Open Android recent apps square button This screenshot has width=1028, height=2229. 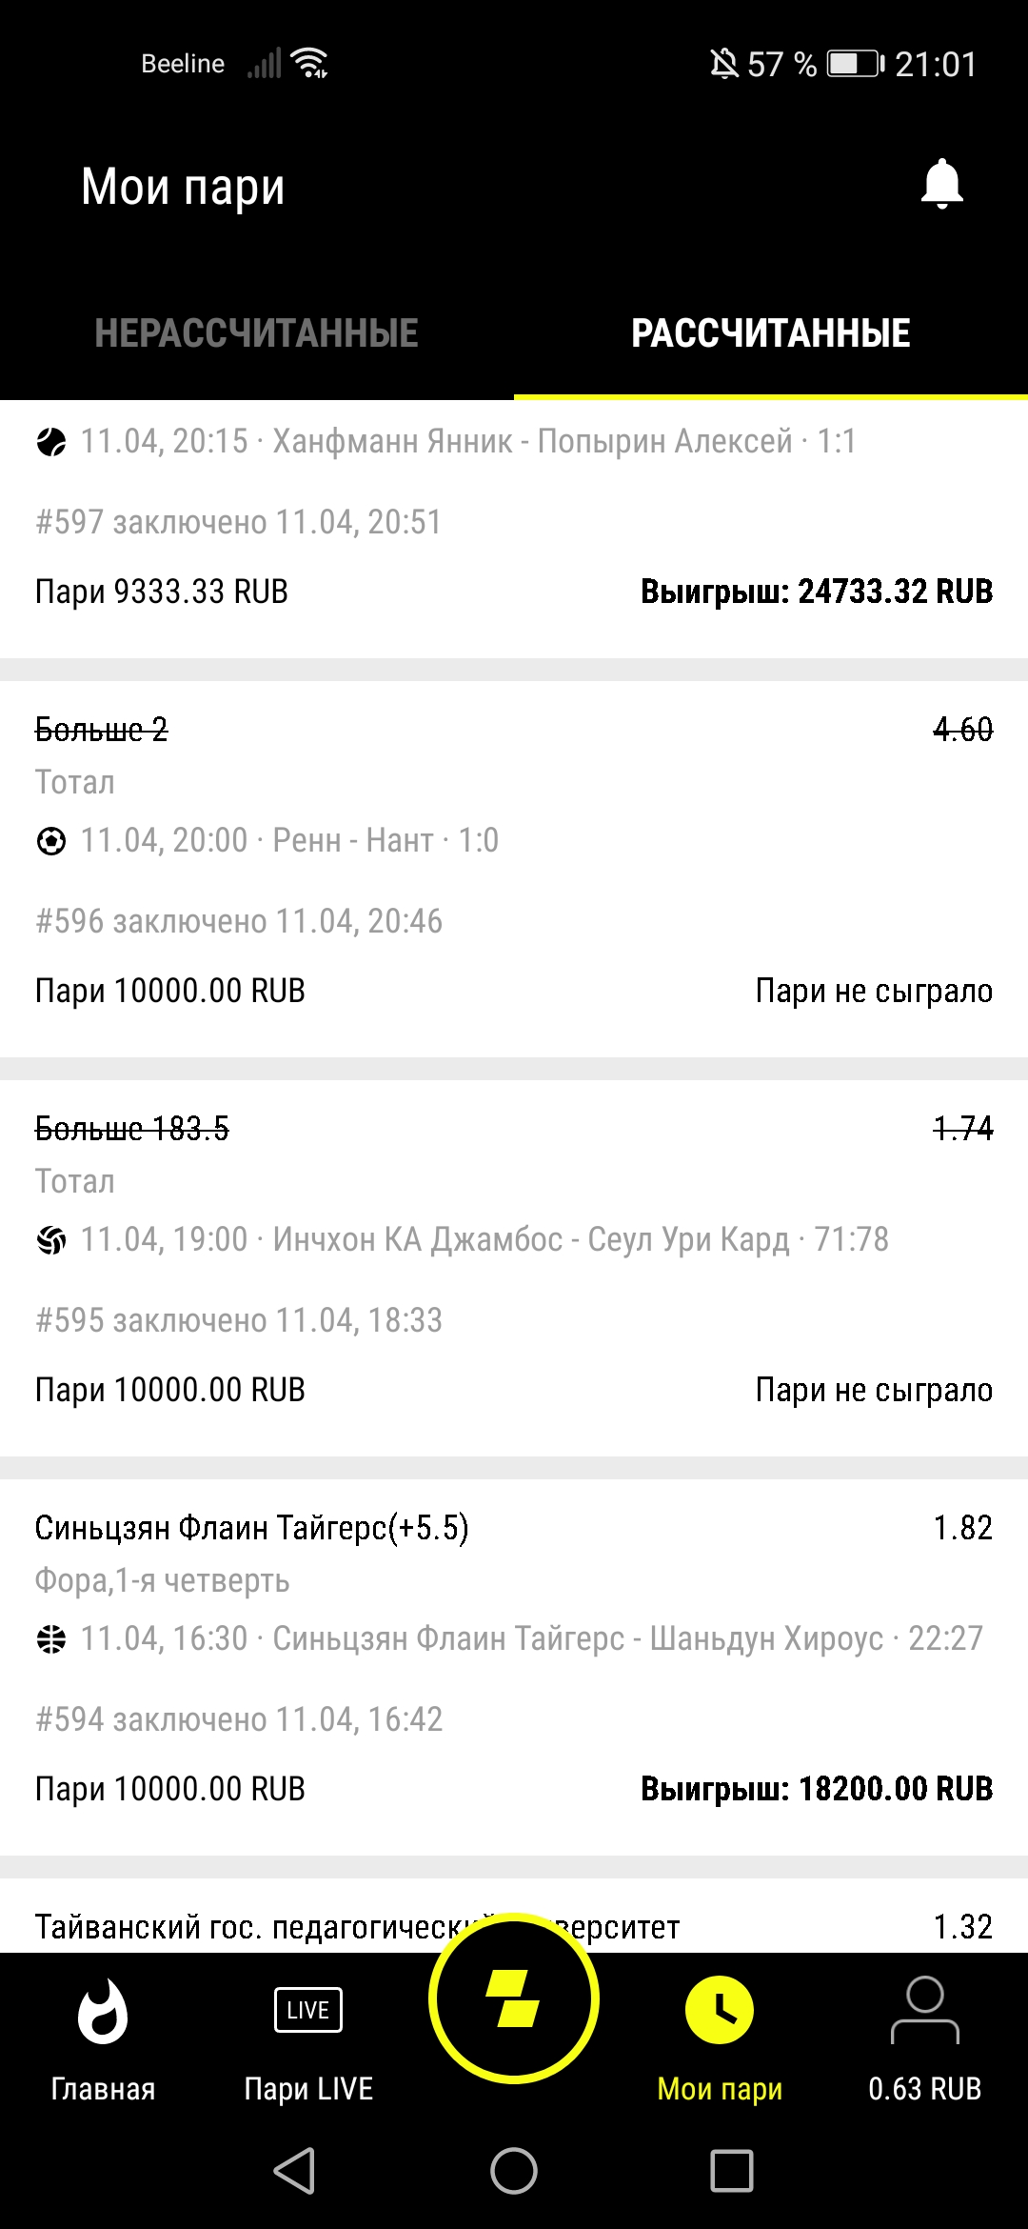pos(732,2171)
